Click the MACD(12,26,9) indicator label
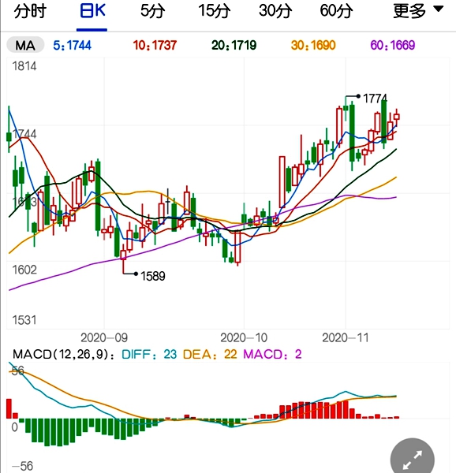 pyautogui.click(x=64, y=354)
